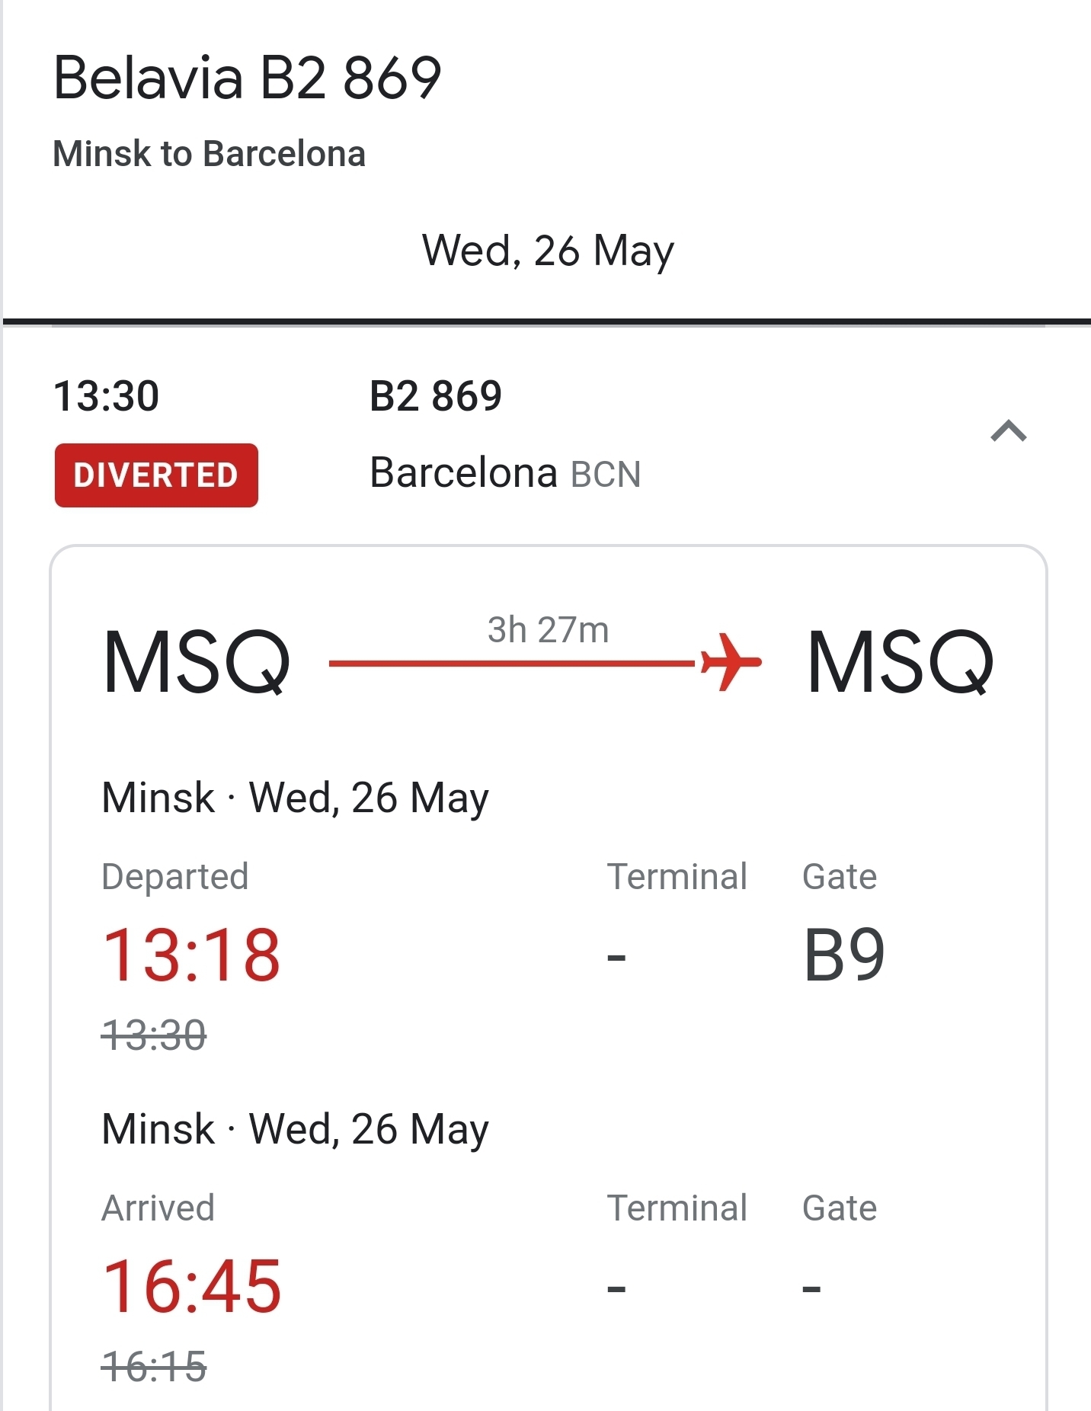The image size is (1091, 1411).
Task: Select the actual departure time 13:18
Action: tap(191, 955)
